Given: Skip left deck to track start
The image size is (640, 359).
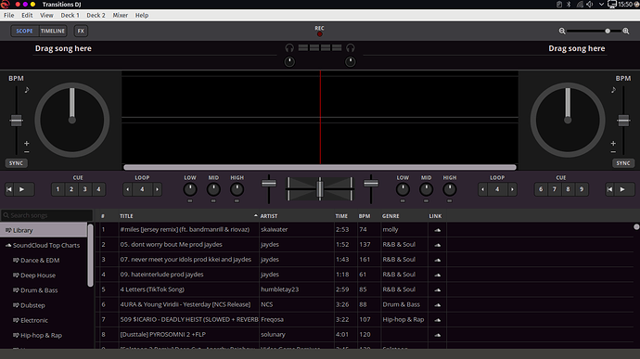Looking at the screenshot, I should (x=9, y=189).
